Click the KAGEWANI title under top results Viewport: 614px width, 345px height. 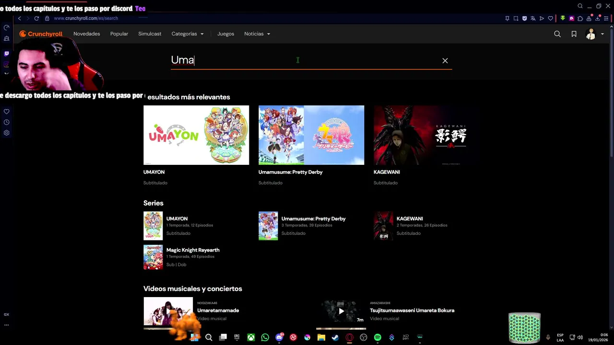pyautogui.click(x=387, y=172)
